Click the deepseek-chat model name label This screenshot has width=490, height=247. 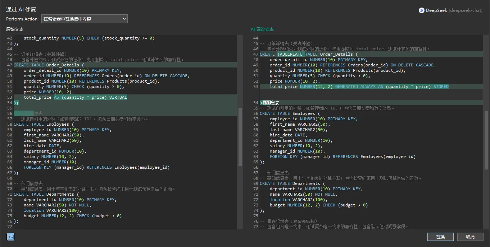click(466, 10)
